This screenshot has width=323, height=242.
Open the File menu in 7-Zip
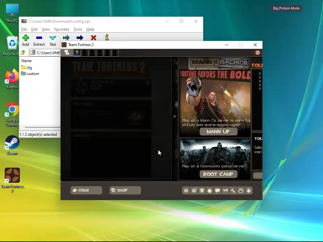coord(24,29)
